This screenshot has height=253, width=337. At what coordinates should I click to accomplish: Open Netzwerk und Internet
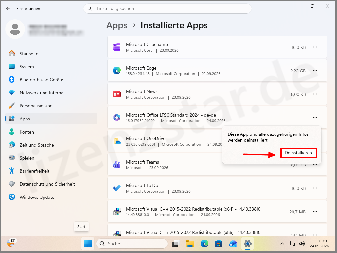pos(51,93)
